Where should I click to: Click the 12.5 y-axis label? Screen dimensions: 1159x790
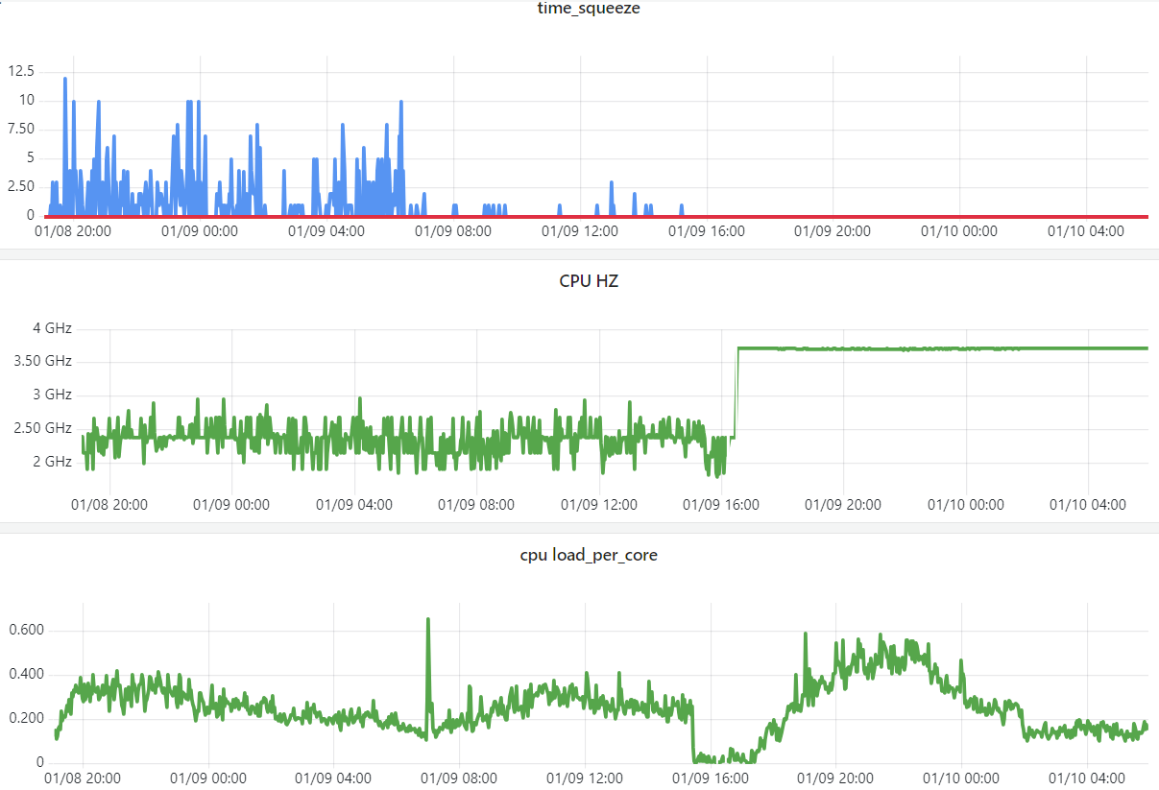coord(21,71)
